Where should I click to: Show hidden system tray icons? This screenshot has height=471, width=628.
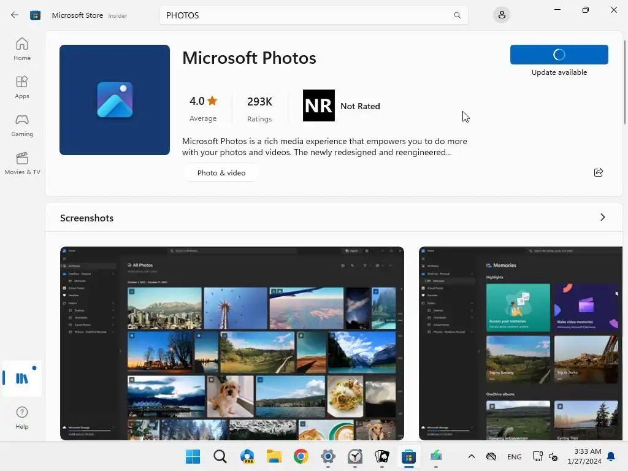[472, 456]
